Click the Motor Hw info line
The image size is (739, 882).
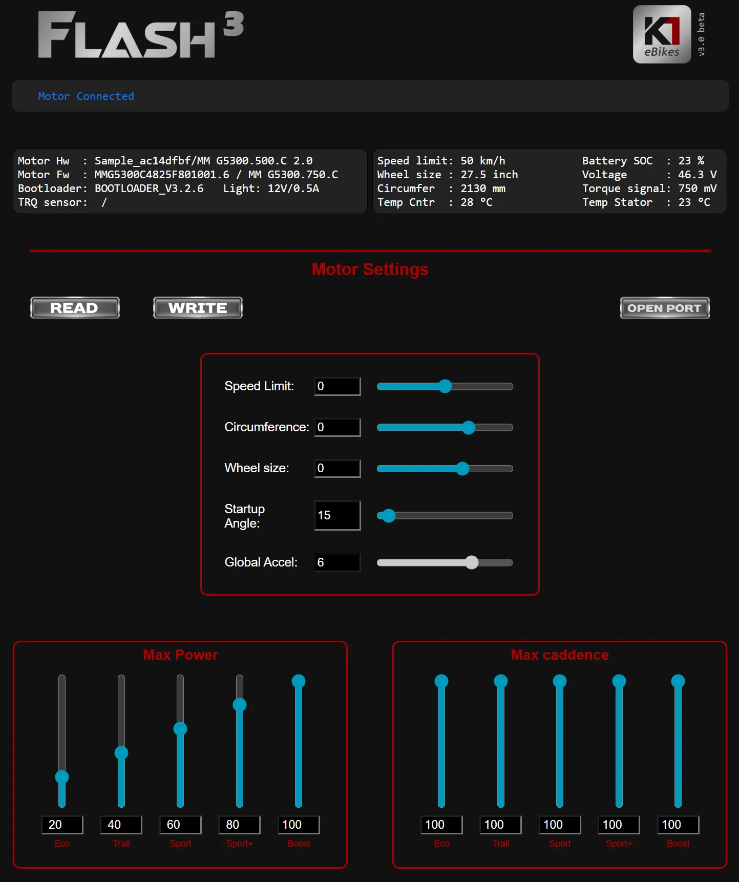[x=165, y=161]
